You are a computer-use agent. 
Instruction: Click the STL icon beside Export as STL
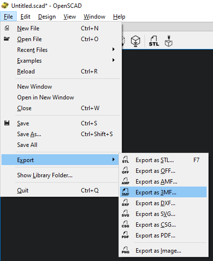pos(125,160)
